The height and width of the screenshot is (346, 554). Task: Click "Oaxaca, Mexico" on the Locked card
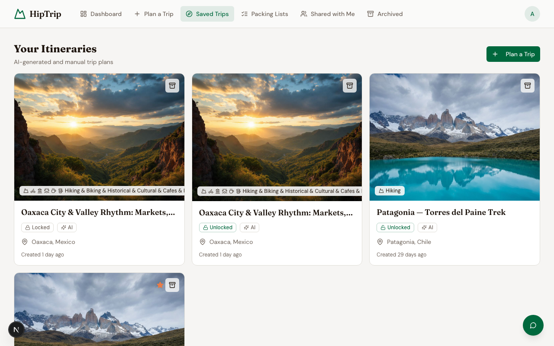(53, 242)
